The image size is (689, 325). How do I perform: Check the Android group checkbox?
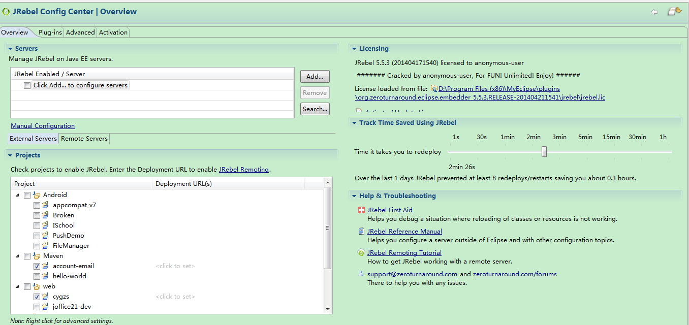pyautogui.click(x=27, y=195)
